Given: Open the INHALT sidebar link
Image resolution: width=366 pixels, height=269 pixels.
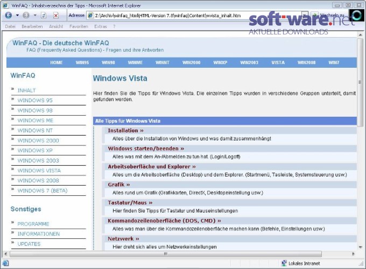Looking at the screenshot, I should point(26,90).
